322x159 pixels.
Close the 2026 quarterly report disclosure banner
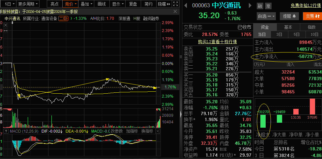pyautogui.click(x=175, y=12)
